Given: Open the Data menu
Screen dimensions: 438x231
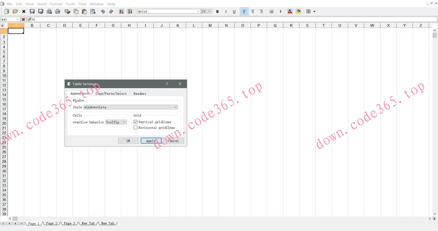Looking at the screenshot, I should pos(83,4).
